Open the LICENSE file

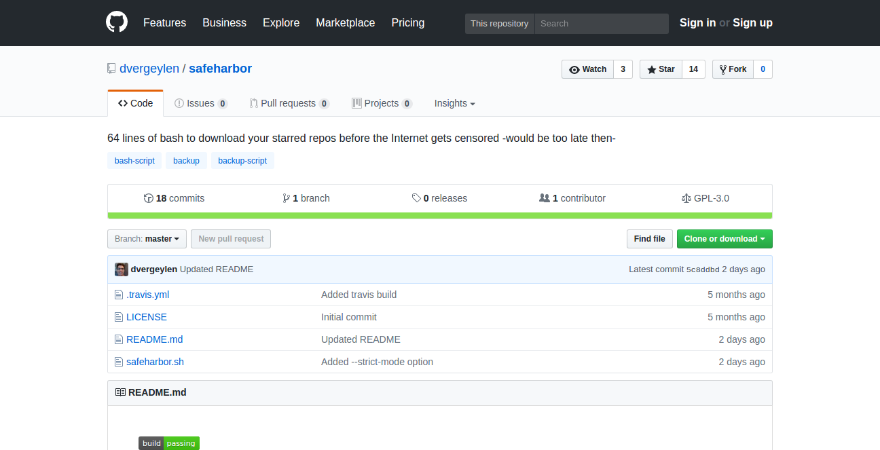pyautogui.click(x=147, y=317)
